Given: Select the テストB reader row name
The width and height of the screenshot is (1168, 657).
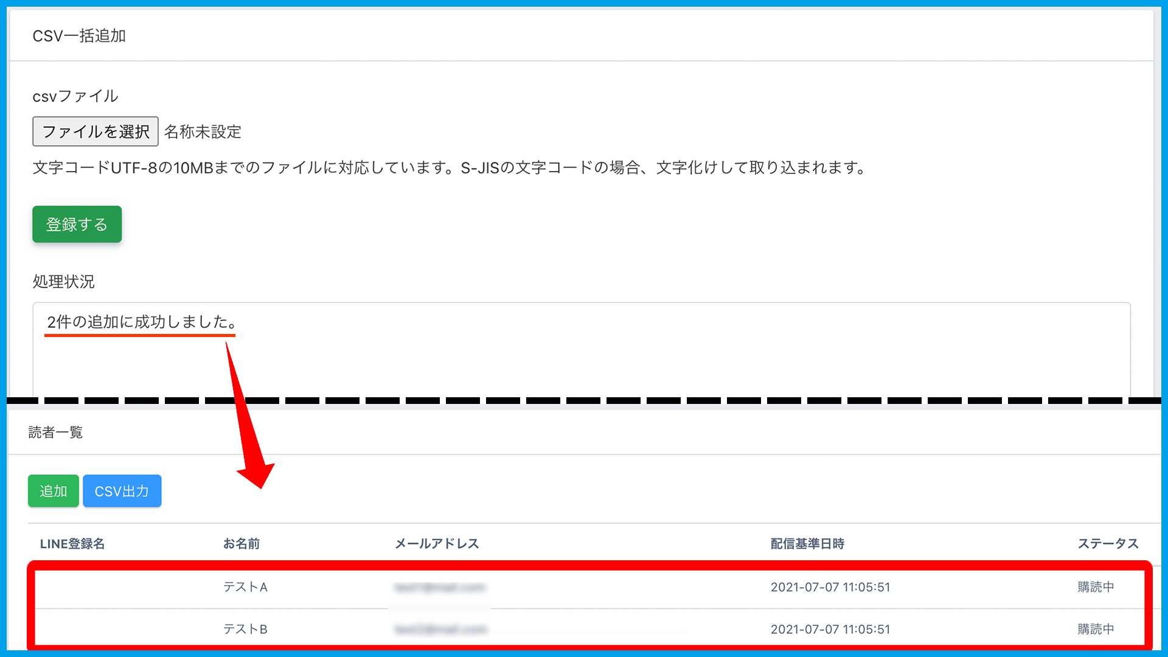Looking at the screenshot, I should click(x=245, y=629).
